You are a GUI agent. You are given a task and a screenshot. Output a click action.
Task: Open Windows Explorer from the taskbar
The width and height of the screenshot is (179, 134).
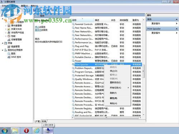[15, 130]
